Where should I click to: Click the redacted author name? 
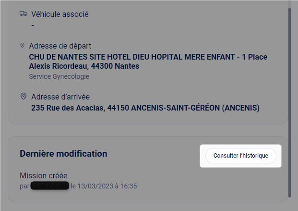coord(49,186)
